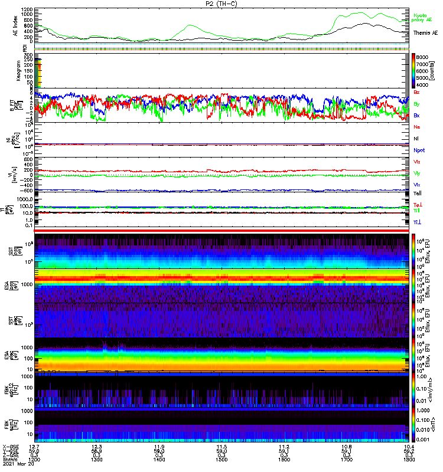Select the black "Tell" temperature legend label
The height and width of the screenshot is (472, 443).
(418, 194)
